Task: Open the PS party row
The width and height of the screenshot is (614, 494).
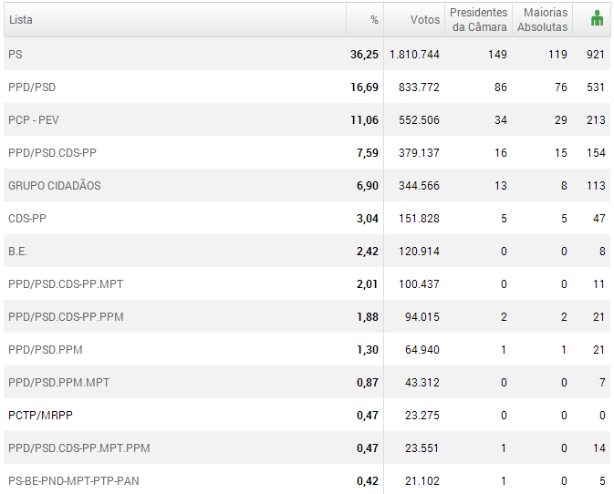Action: coord(16,55)
